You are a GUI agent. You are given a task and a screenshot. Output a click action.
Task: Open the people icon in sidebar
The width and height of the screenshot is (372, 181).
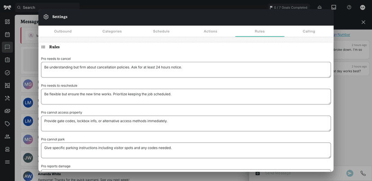[x=7, y=136]
